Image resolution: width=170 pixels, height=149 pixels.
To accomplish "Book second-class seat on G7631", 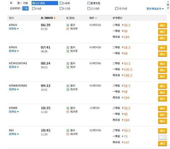I will coord(163,48).
